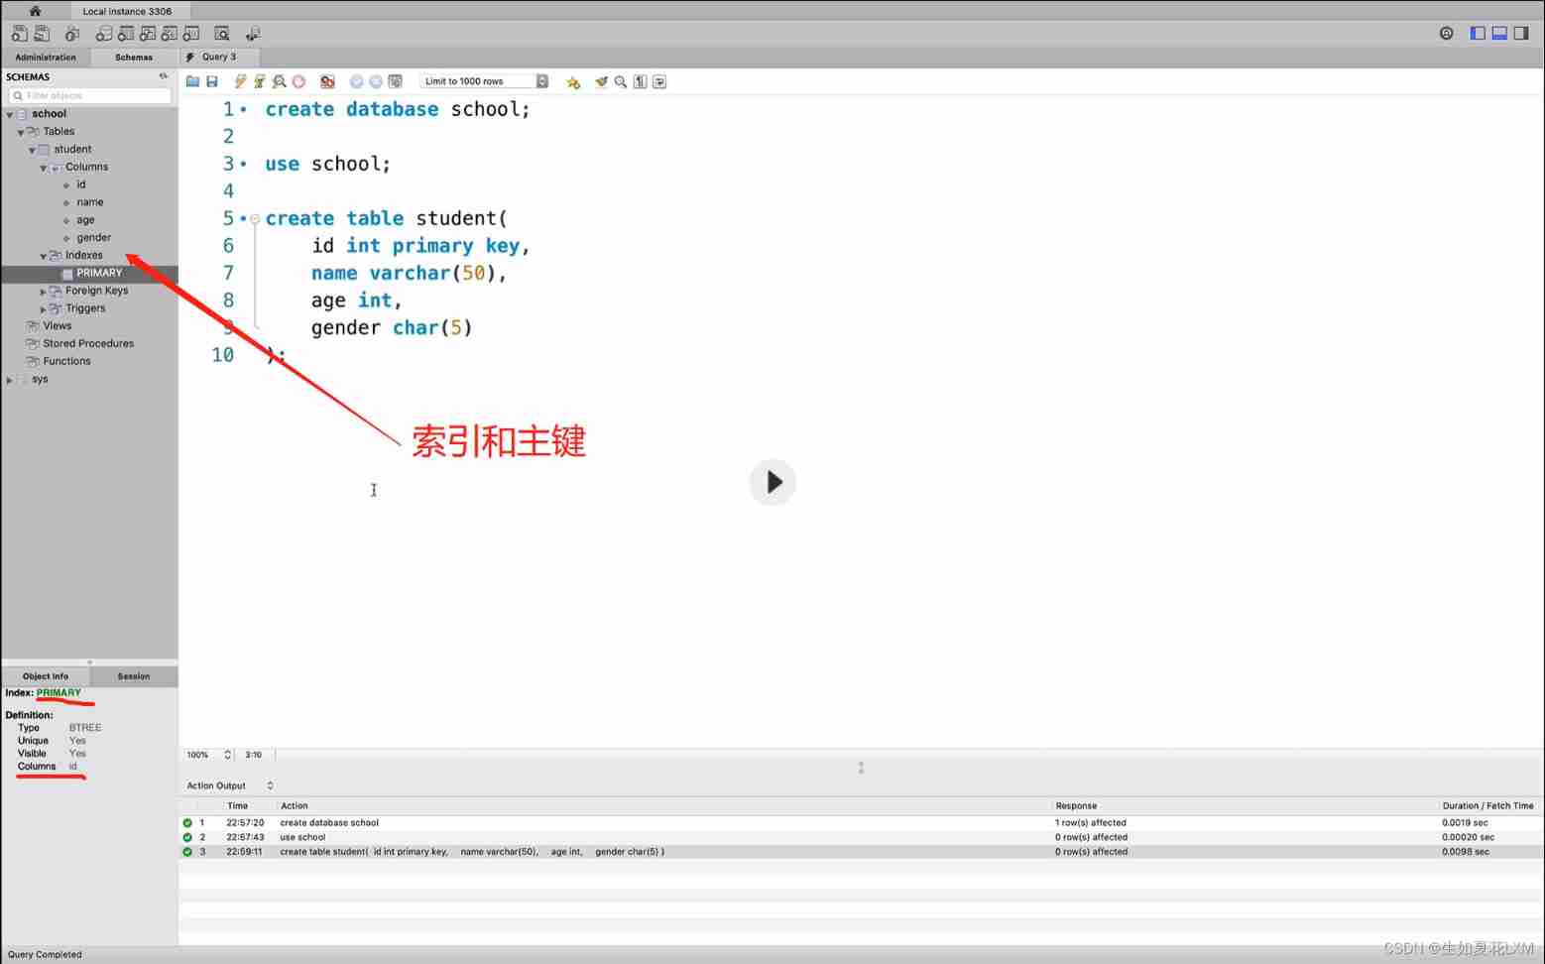
Task: Open the Object Info tab
Action: 46,676
